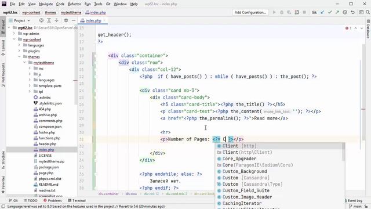Open the Navigate menu
The image size is (371, 209).
pyautogui.click(x=46, y=4)
